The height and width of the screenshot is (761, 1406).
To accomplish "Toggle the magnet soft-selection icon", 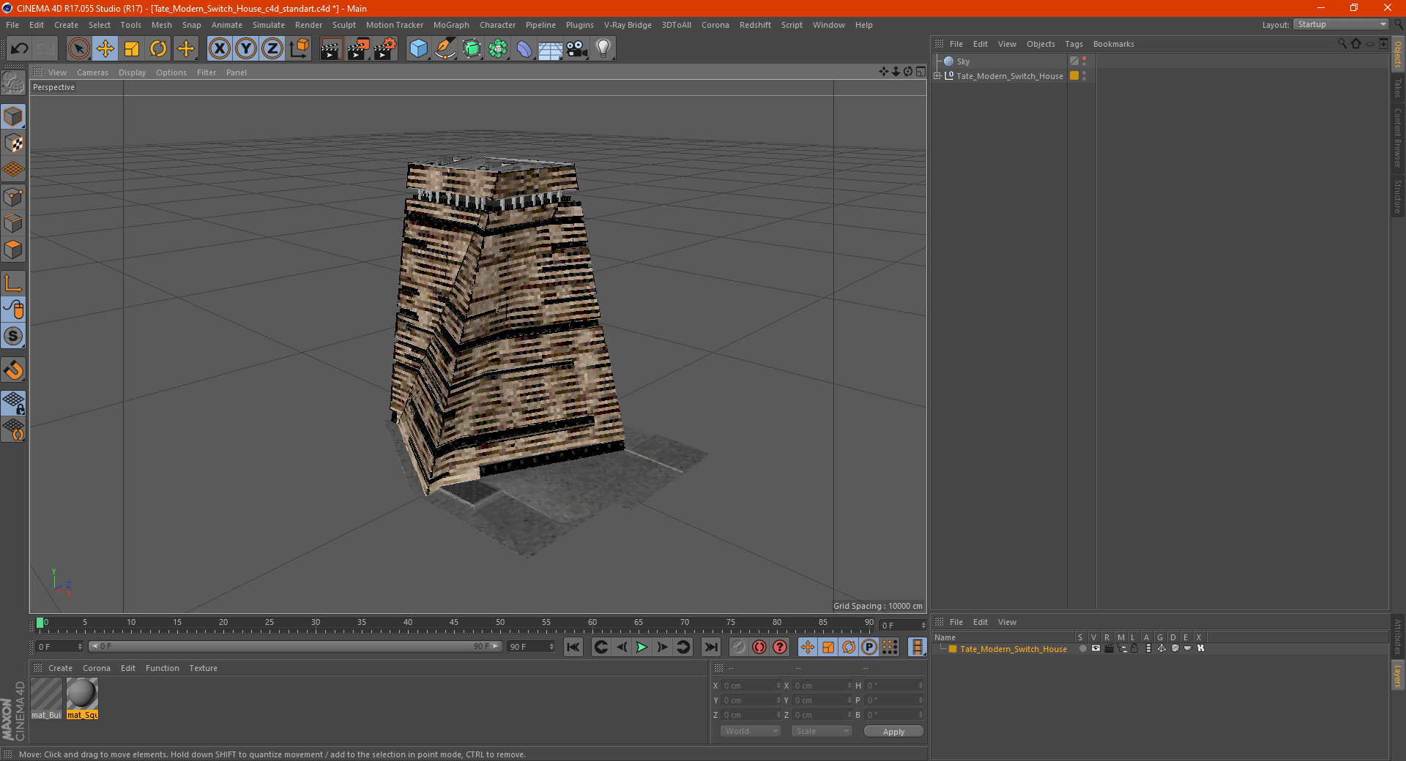I will (13, 370).
